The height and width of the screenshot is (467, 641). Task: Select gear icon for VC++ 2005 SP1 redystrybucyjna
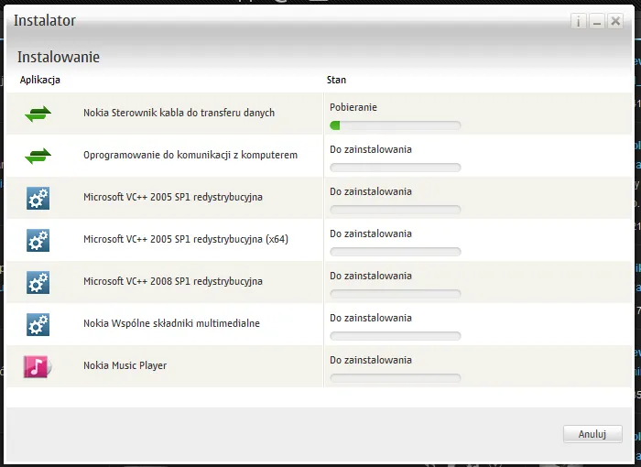click(x=38, y=198)
